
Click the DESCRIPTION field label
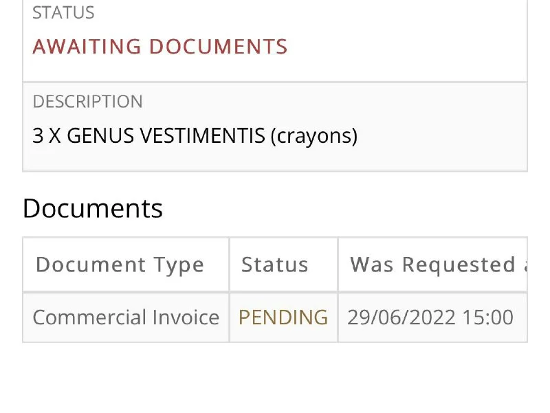(x=87, y=102)
